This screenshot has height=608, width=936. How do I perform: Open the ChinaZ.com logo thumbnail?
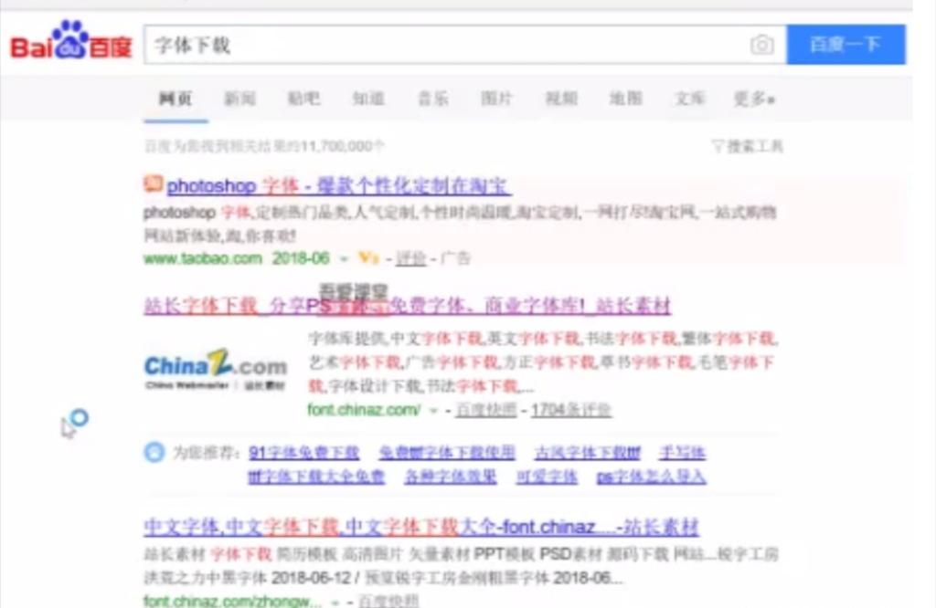point(216,369)
